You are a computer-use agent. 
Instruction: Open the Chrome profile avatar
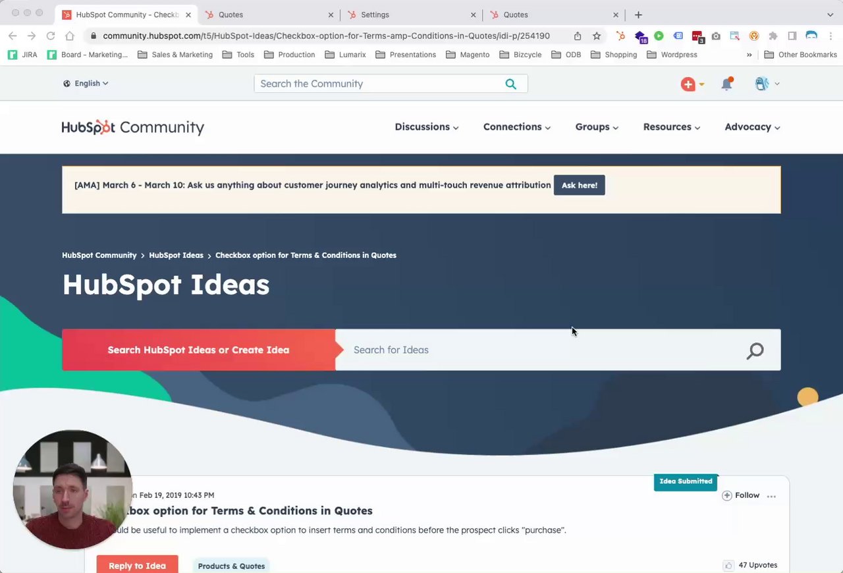811,36
